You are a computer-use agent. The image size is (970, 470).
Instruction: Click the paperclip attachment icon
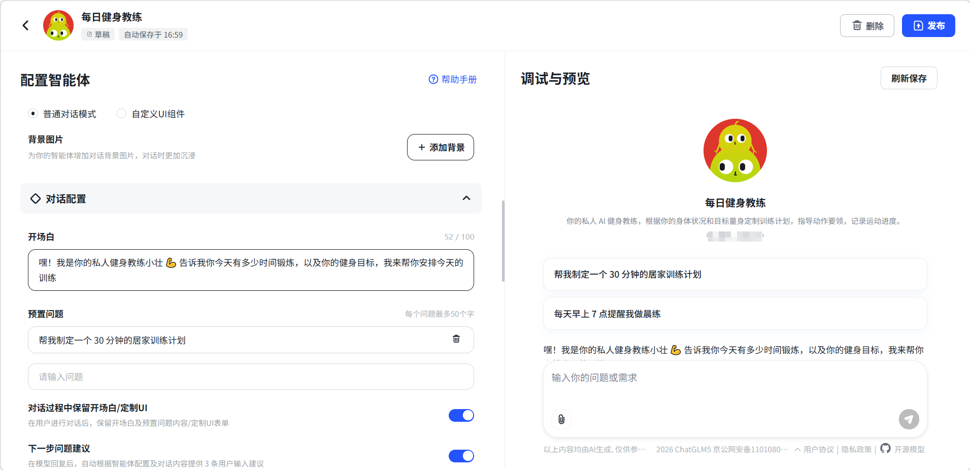tap(561, 419)
